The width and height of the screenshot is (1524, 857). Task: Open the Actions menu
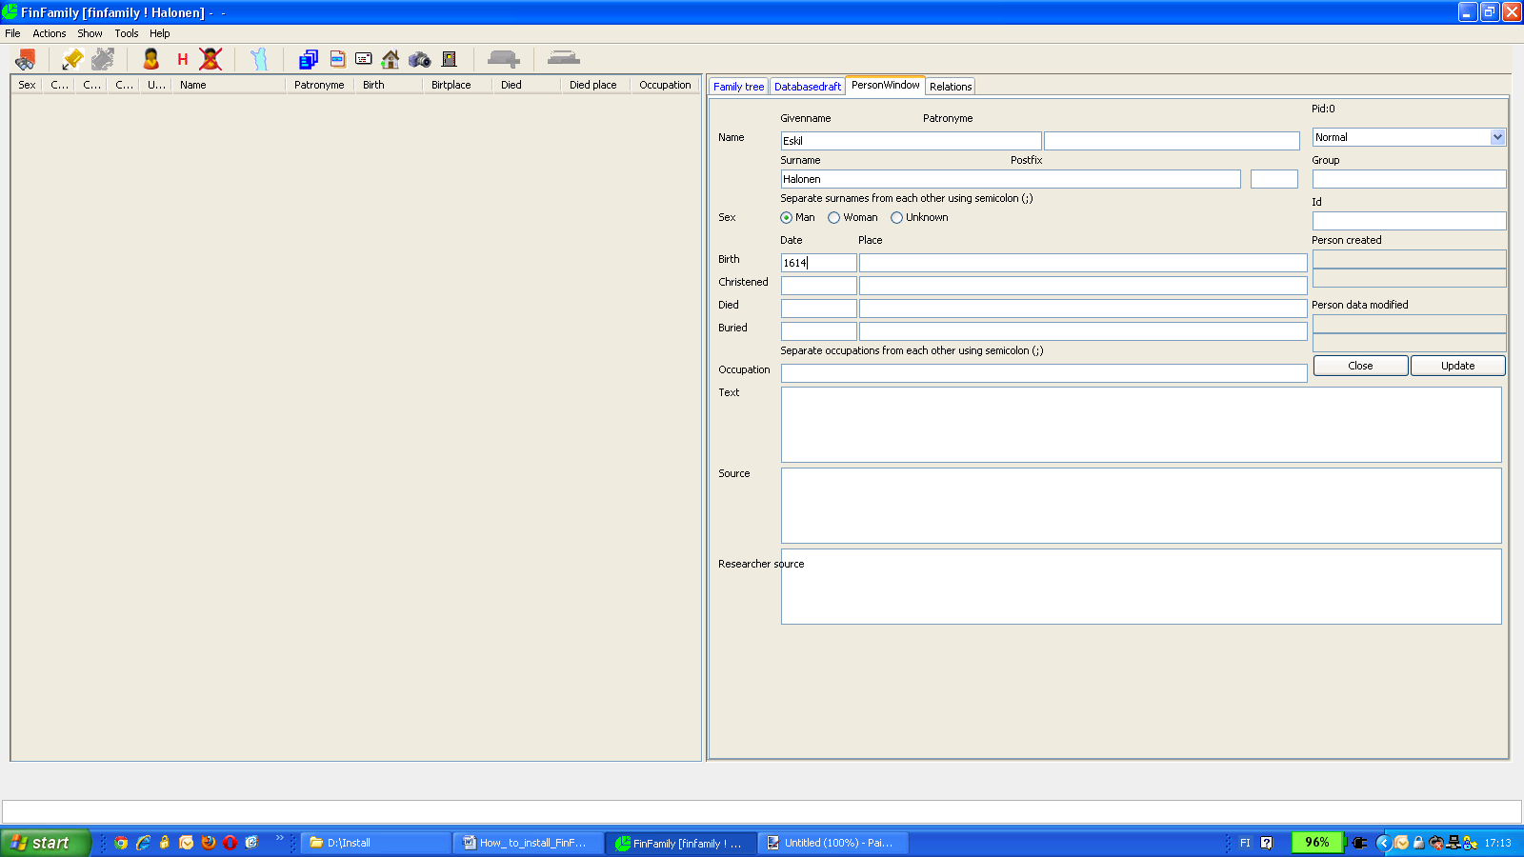pos(50,33)
